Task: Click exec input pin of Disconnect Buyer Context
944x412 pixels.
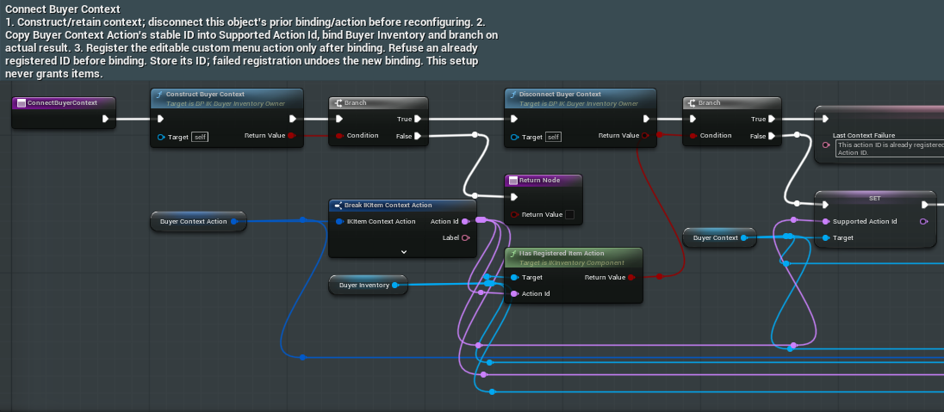Action: point(514,119)
